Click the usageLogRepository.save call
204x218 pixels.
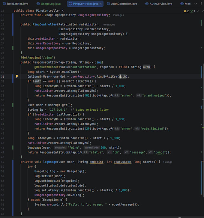coord(59,195)
